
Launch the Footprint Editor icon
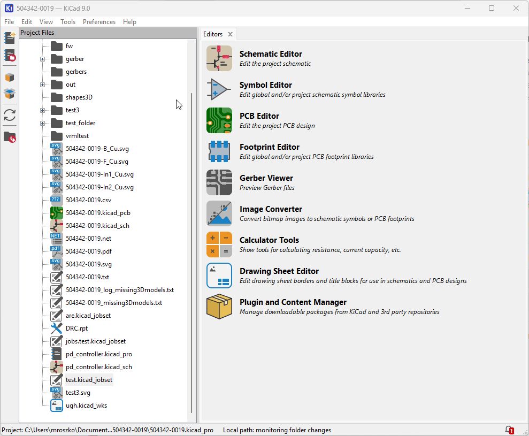coord(219,151)
